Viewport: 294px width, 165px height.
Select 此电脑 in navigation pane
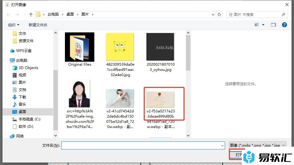(x=19, y=60)
